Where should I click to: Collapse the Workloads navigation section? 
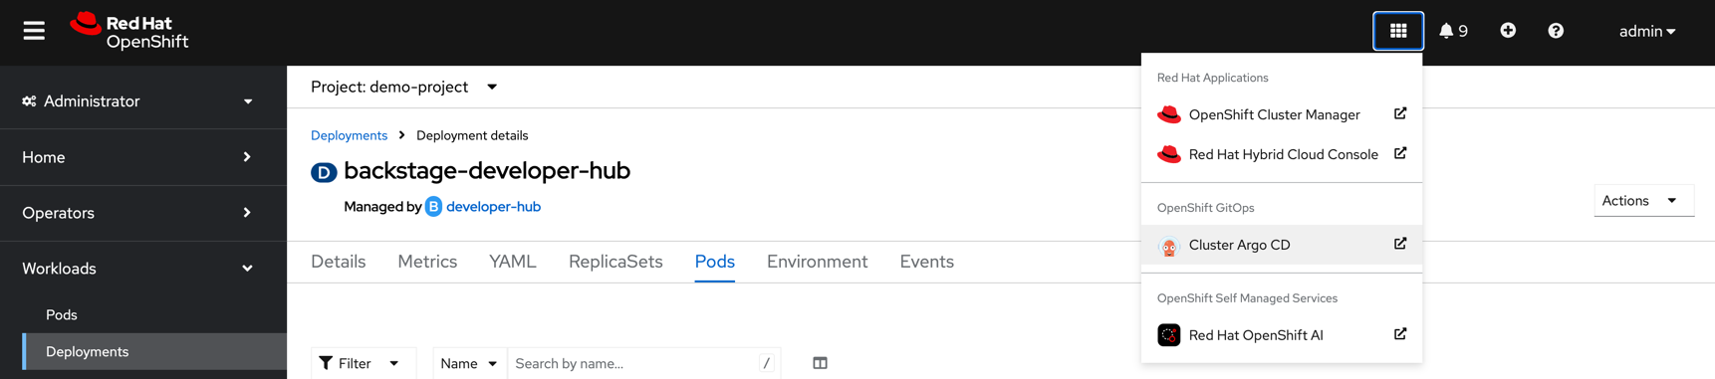pos(137,269)
